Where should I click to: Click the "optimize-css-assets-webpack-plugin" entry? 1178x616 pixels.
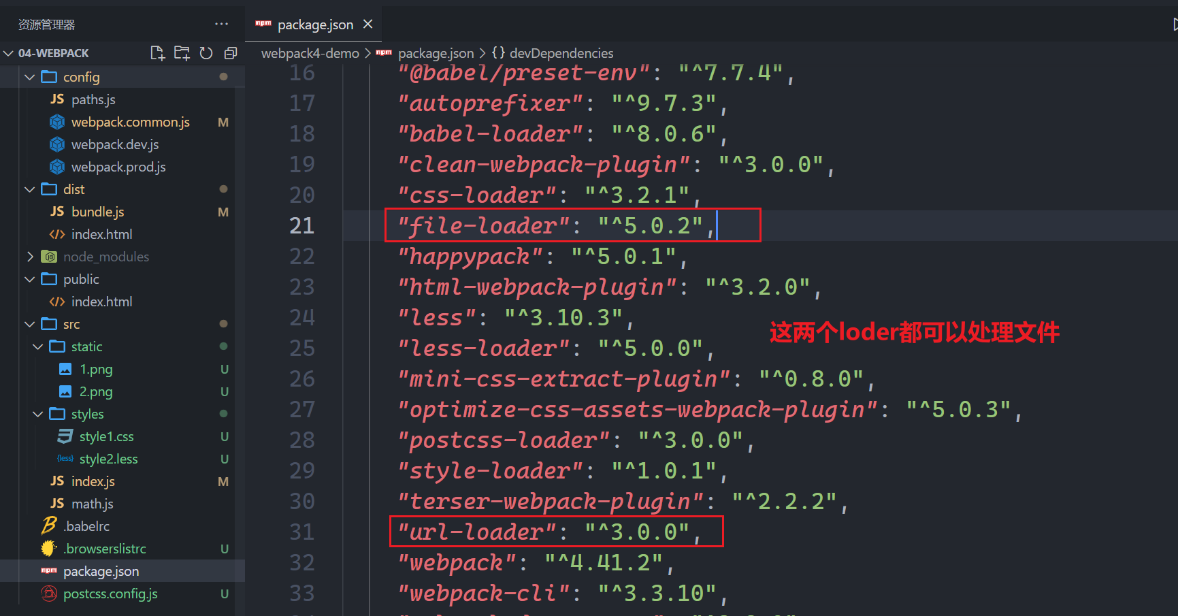[x=638, y=409]
